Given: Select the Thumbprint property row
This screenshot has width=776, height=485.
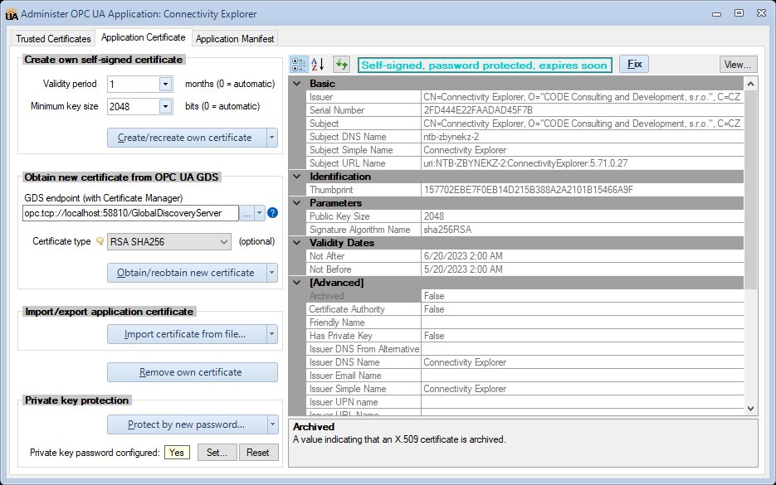Looking at the screenshot, I should [x=525, y=190].
